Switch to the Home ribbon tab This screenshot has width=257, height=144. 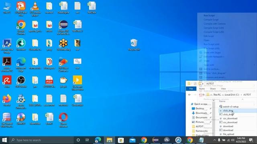(202, 88)
